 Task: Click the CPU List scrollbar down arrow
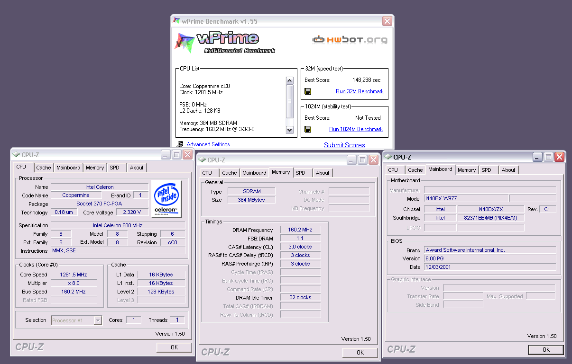pyautogui.click(x=290, y=130)
